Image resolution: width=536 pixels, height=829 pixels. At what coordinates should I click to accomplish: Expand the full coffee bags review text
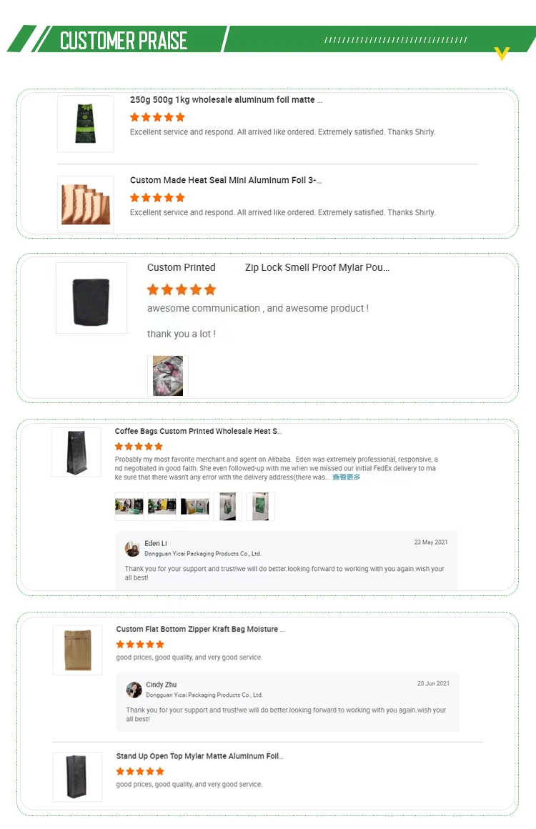pyautogui.click(x=346, y=477)
